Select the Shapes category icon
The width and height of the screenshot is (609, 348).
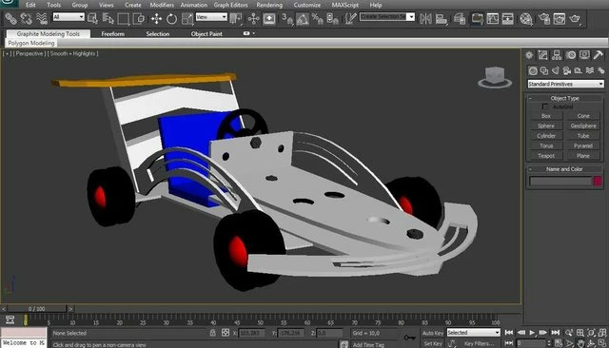click(544, 70)
